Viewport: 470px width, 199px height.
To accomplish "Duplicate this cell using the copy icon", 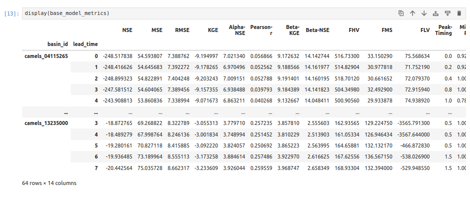I will coord(401,13).
